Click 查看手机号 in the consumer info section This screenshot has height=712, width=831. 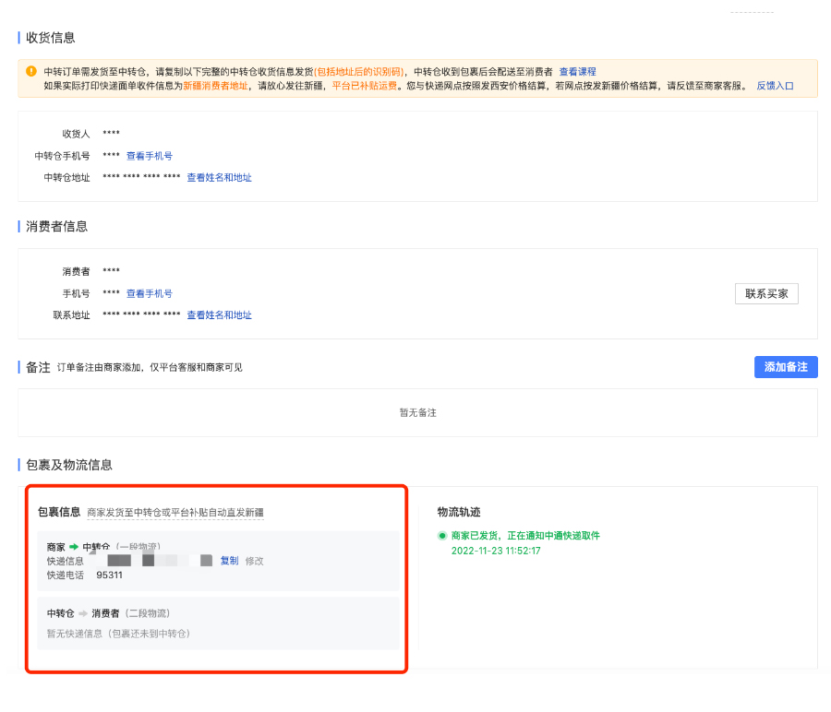pos(150,293)
